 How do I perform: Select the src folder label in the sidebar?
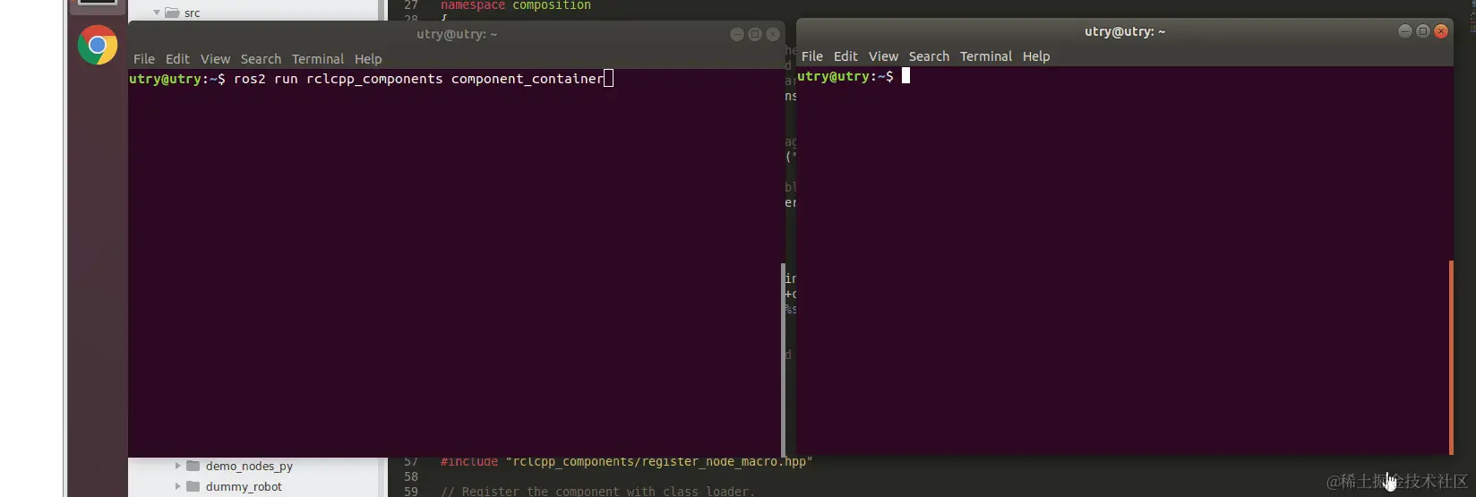(x=193, y=13)
